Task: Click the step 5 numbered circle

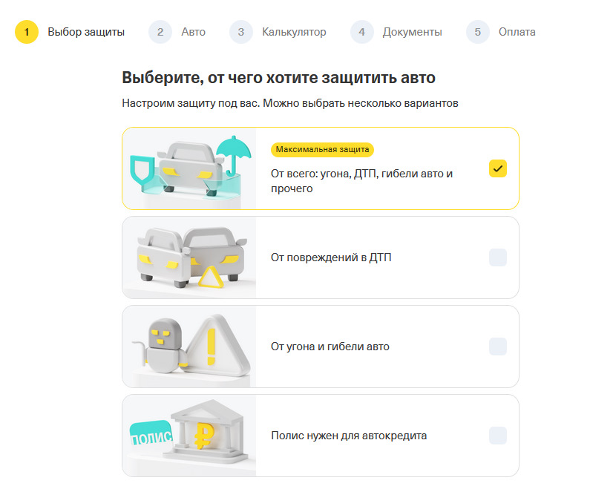Action: [477, 32]
